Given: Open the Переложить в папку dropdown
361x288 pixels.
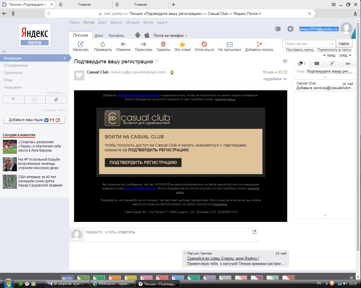Looking at the screenshot, I should click(334, 50).
